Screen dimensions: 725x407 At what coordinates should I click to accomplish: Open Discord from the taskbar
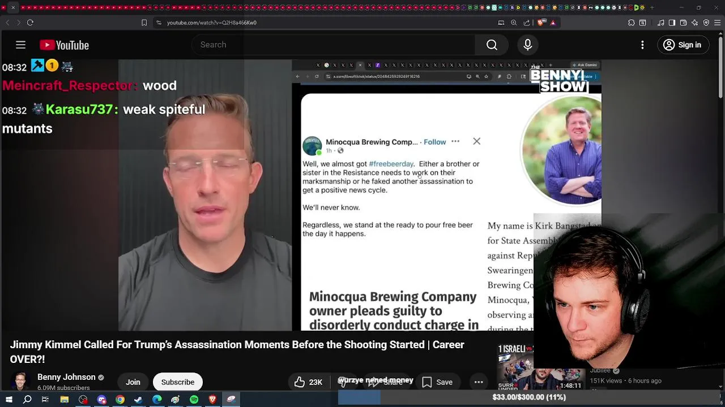click(102, 400)
